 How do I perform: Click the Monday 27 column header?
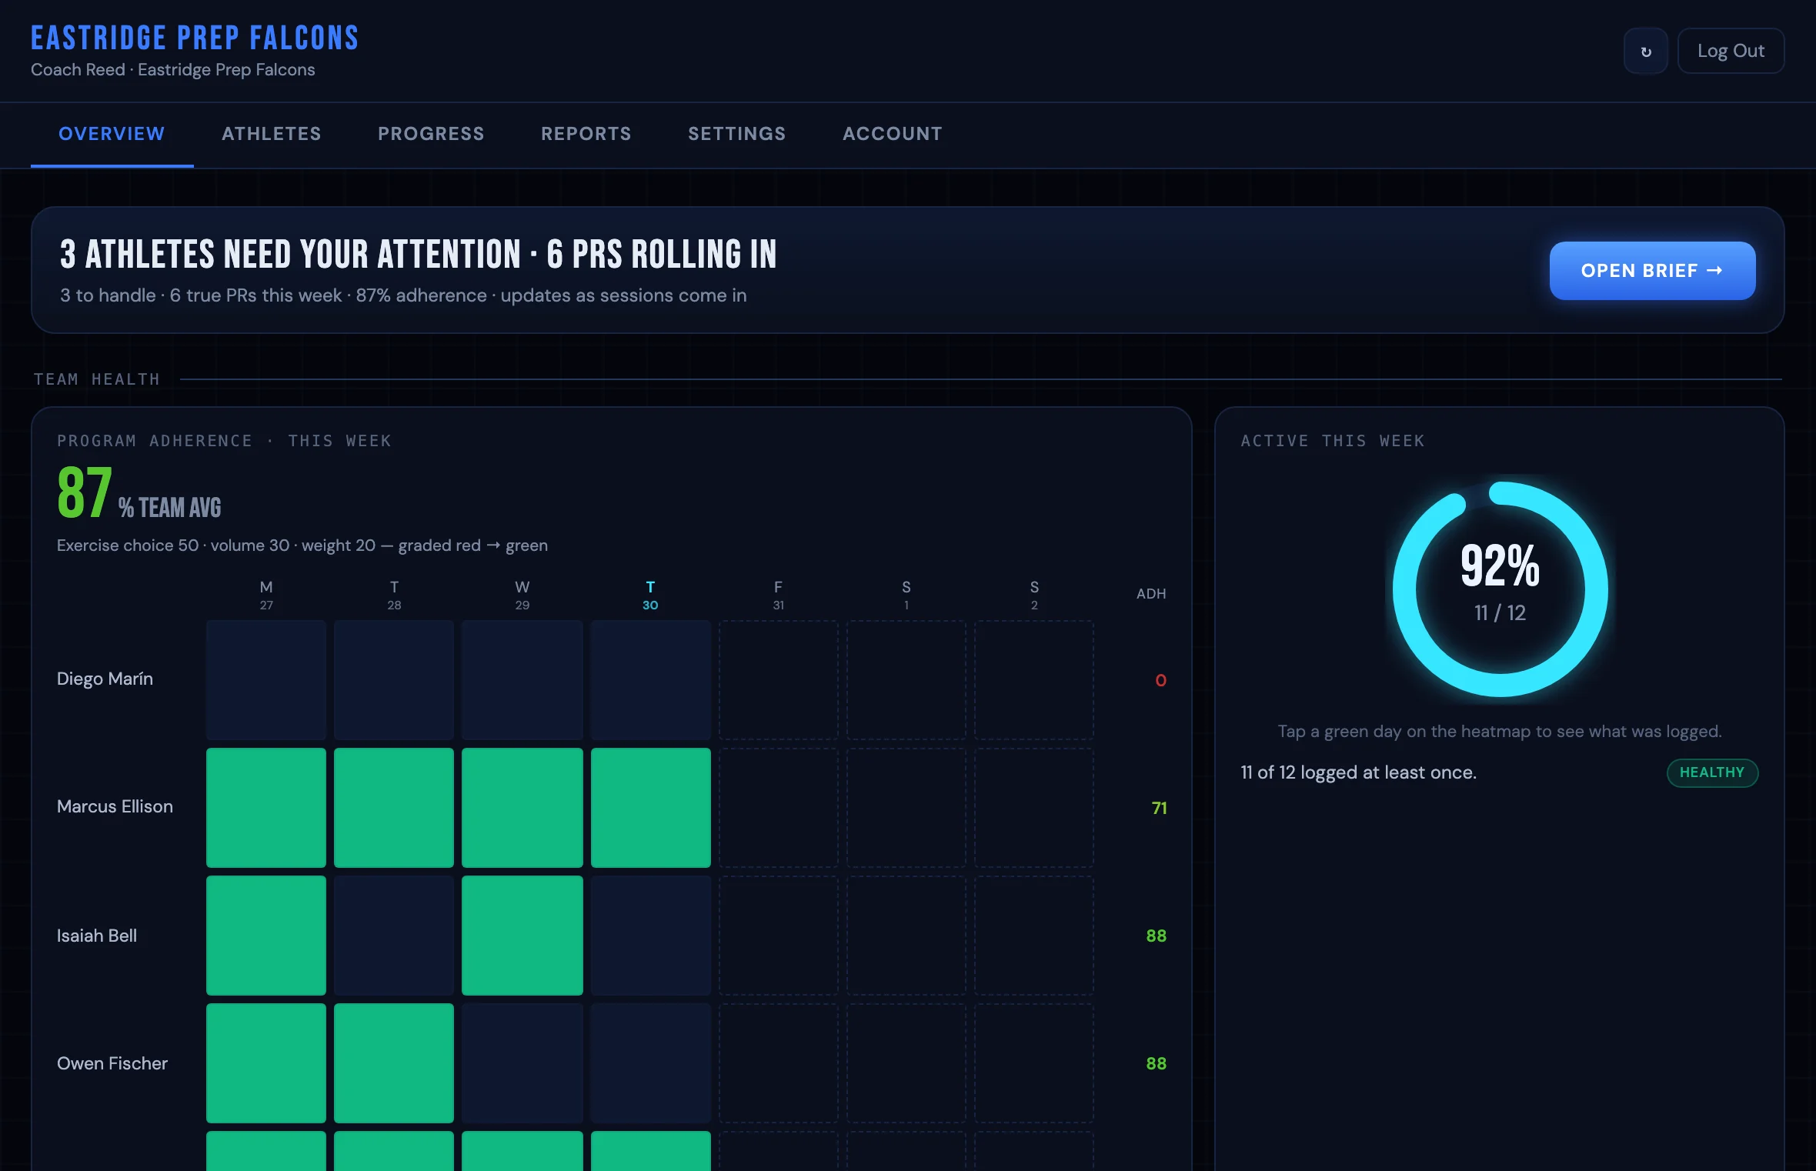266,595
